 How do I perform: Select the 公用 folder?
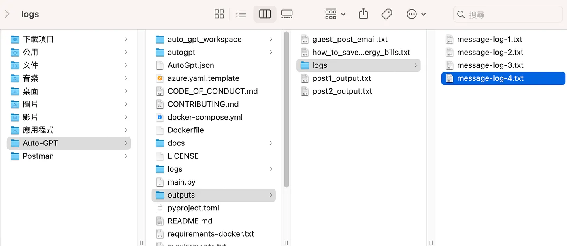coord(69,52)
